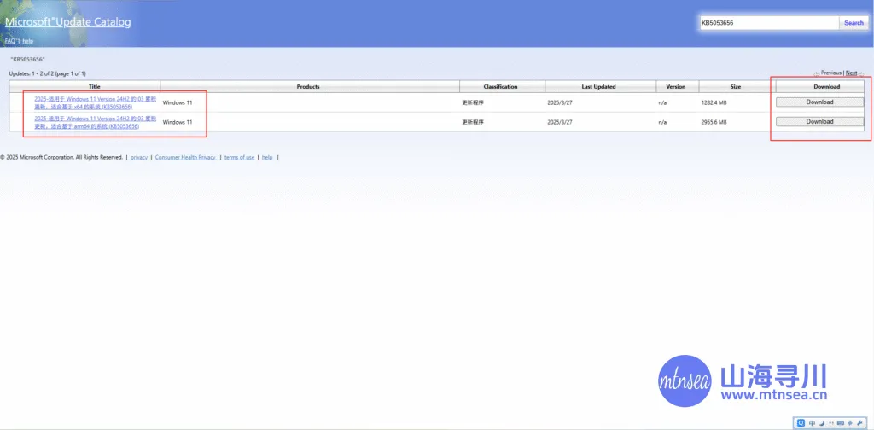
Task: Go to the Previous results page
Action: (830, 73)
